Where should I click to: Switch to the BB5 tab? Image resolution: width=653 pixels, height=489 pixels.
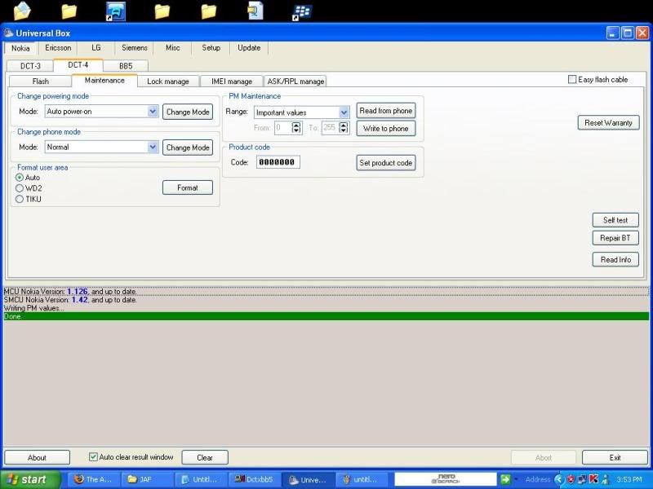coord(126,66)
